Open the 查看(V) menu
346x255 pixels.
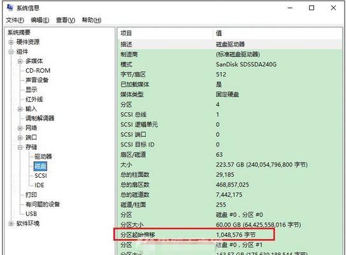[66, 20]
